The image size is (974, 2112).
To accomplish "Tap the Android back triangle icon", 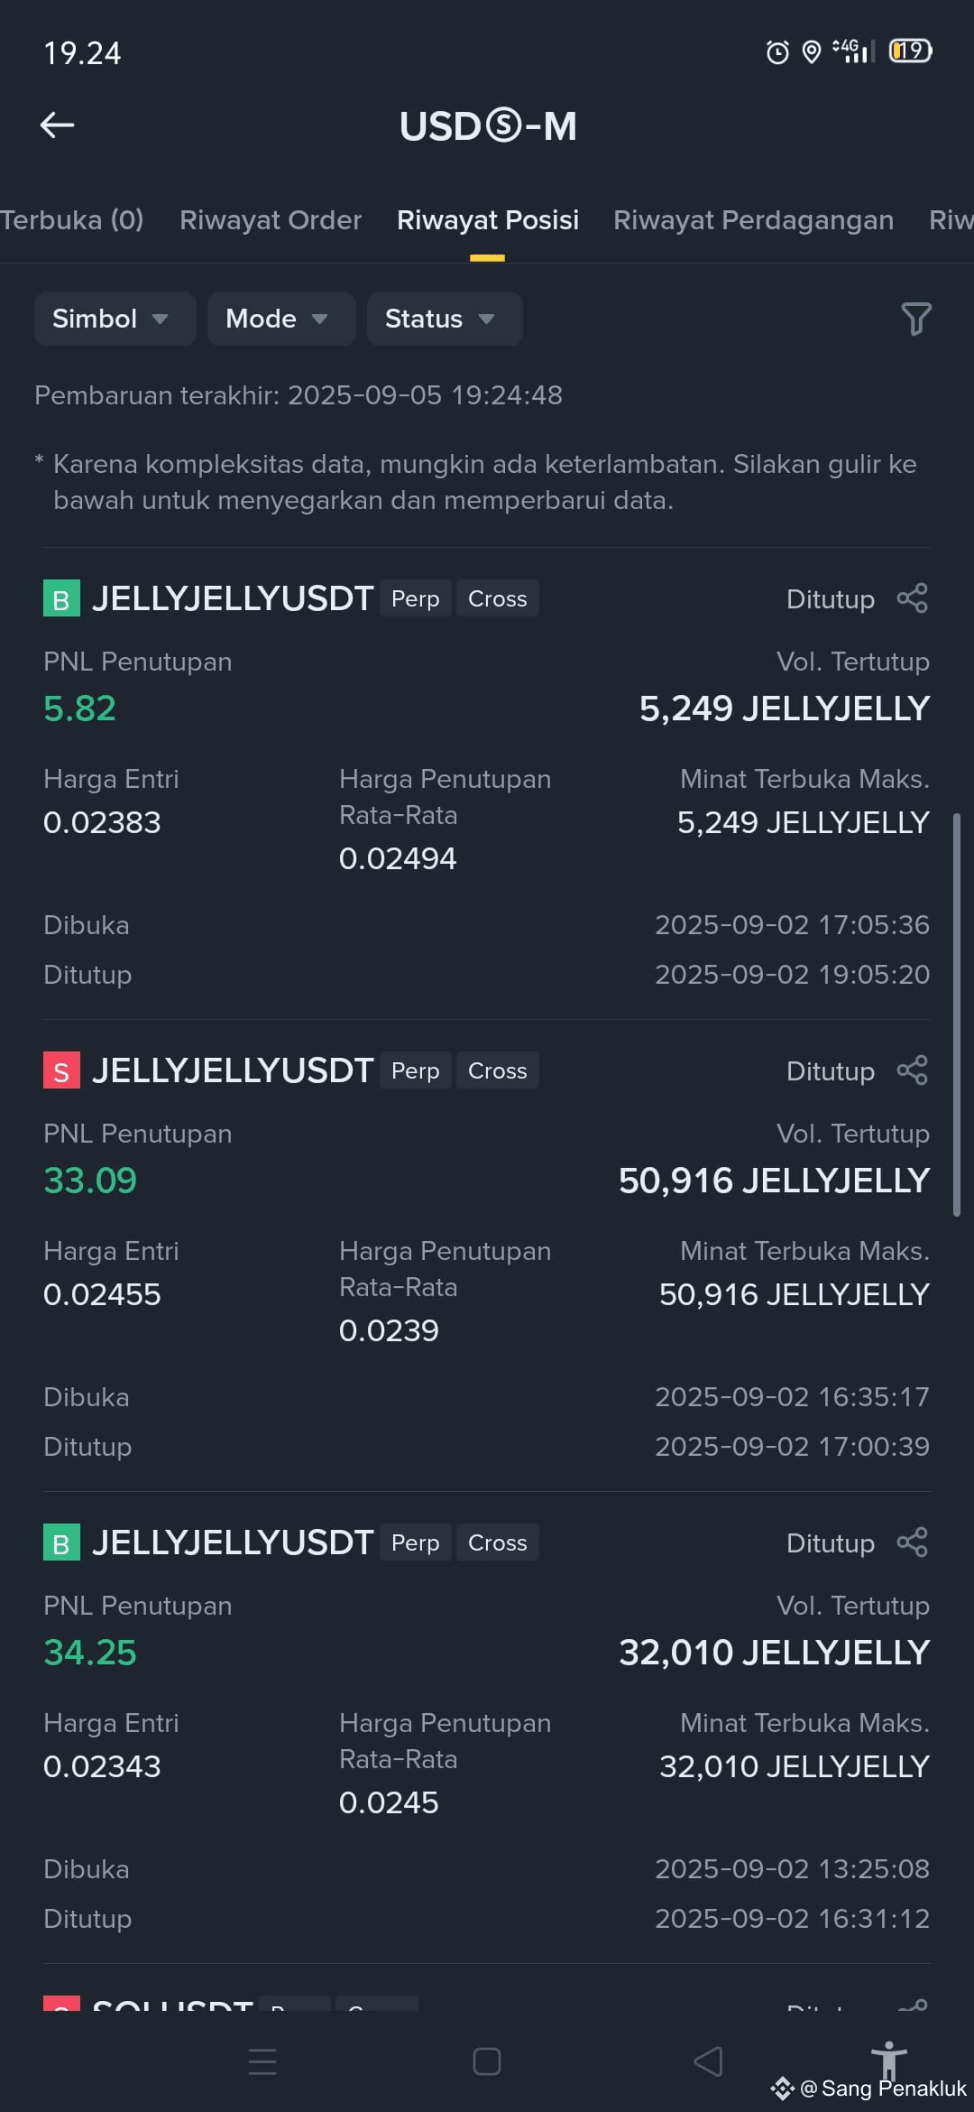I will click(x=709, y=2061).
